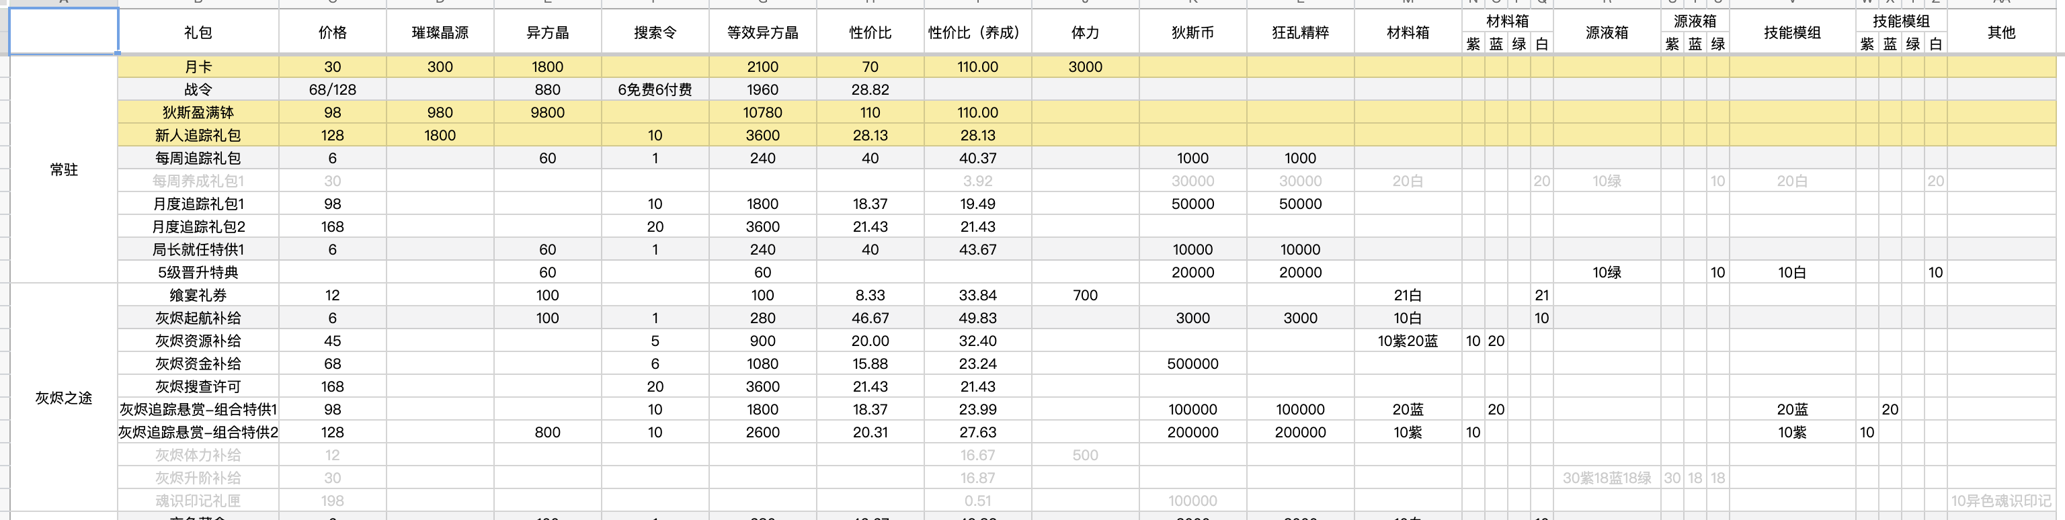Select the 700 体力 cell
This screenshot has width=2065, height=520.
pyautogui.click(x=1086, y=295)
